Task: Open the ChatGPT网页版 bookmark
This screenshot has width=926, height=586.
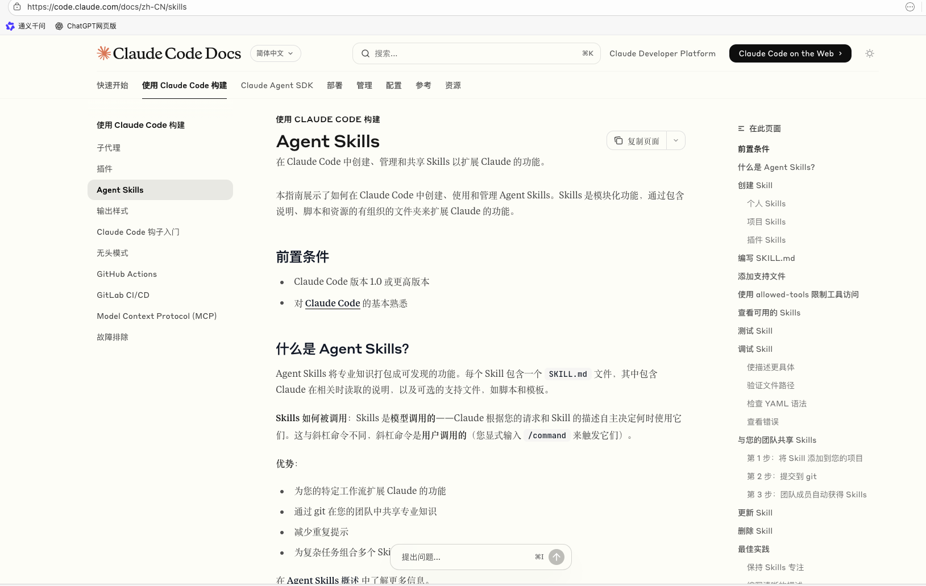Action: point(86,26)
